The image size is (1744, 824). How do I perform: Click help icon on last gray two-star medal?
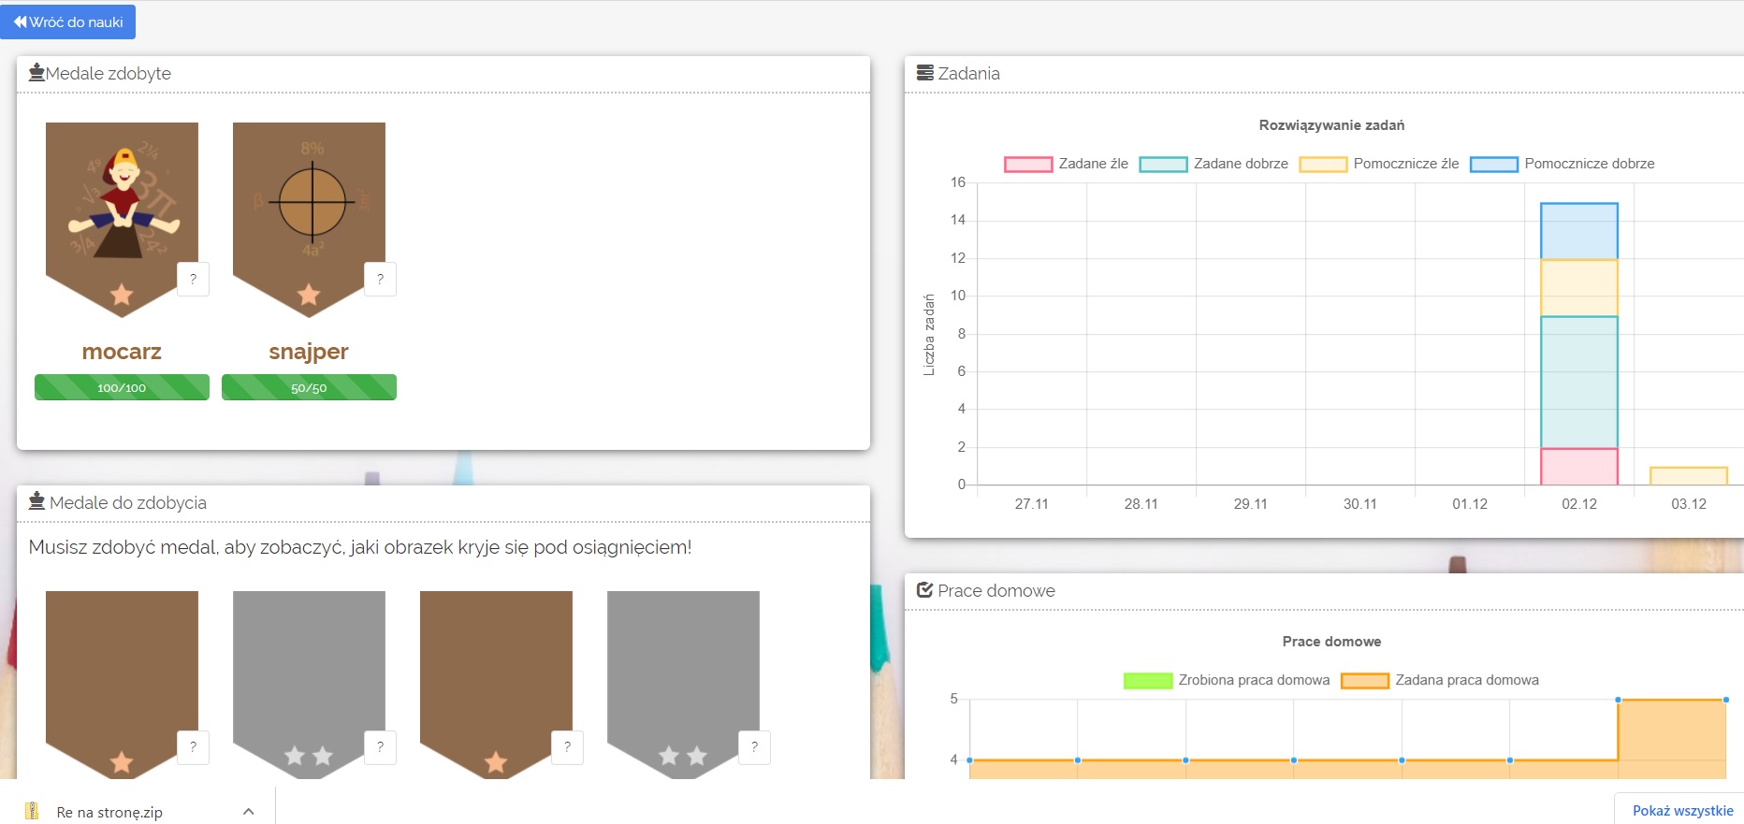[x=754, y=747]
